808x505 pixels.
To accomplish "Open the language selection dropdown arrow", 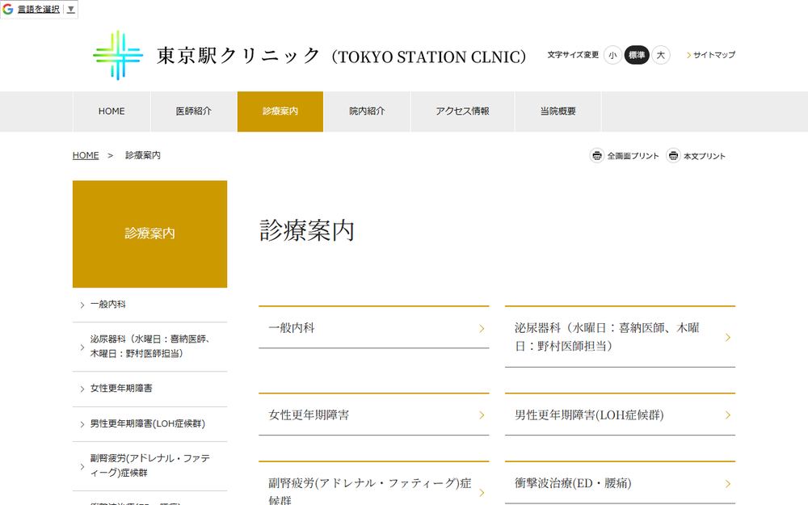I will coord(71,9).
